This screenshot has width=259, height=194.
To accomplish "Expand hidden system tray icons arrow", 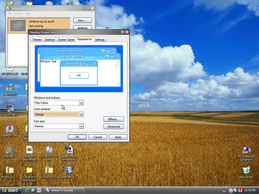I will click(231, 190).
